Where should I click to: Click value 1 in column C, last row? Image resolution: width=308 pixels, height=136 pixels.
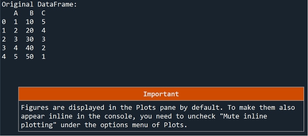click(x=43, y=57)
